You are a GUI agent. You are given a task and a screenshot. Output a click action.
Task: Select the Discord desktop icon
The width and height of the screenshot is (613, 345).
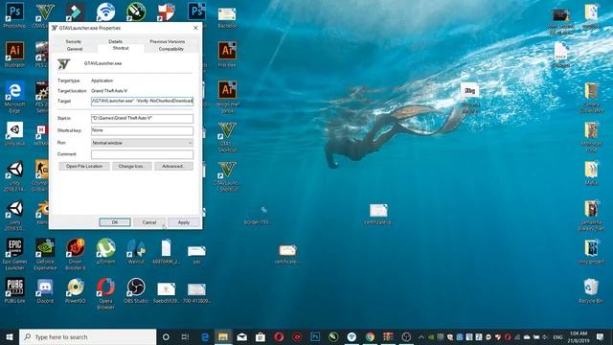[x=45, y=290]
